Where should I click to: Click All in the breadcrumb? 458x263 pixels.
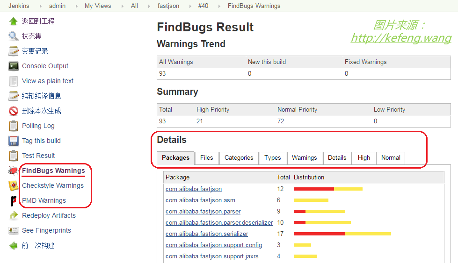click(134, 6)
